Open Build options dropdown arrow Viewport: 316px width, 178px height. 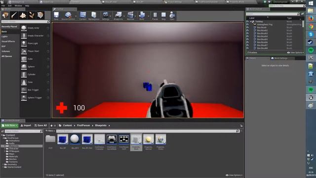pos(148,16)
